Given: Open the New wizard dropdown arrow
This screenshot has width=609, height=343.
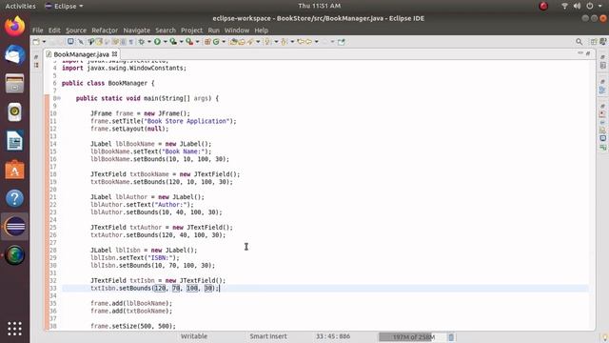Looking at the screenshot, I should [x=44, y=42].
